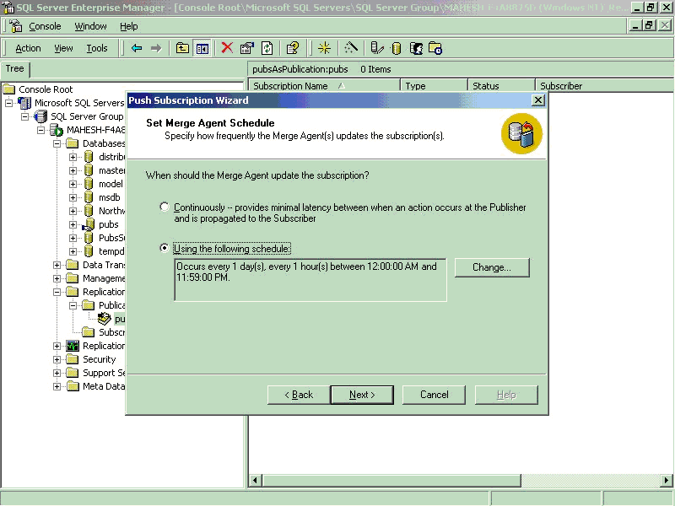Toggle the Show/Hide Console Tree icon
This screenshot has height=506, width=675.
pyautogui.click(x=202, y=48)
